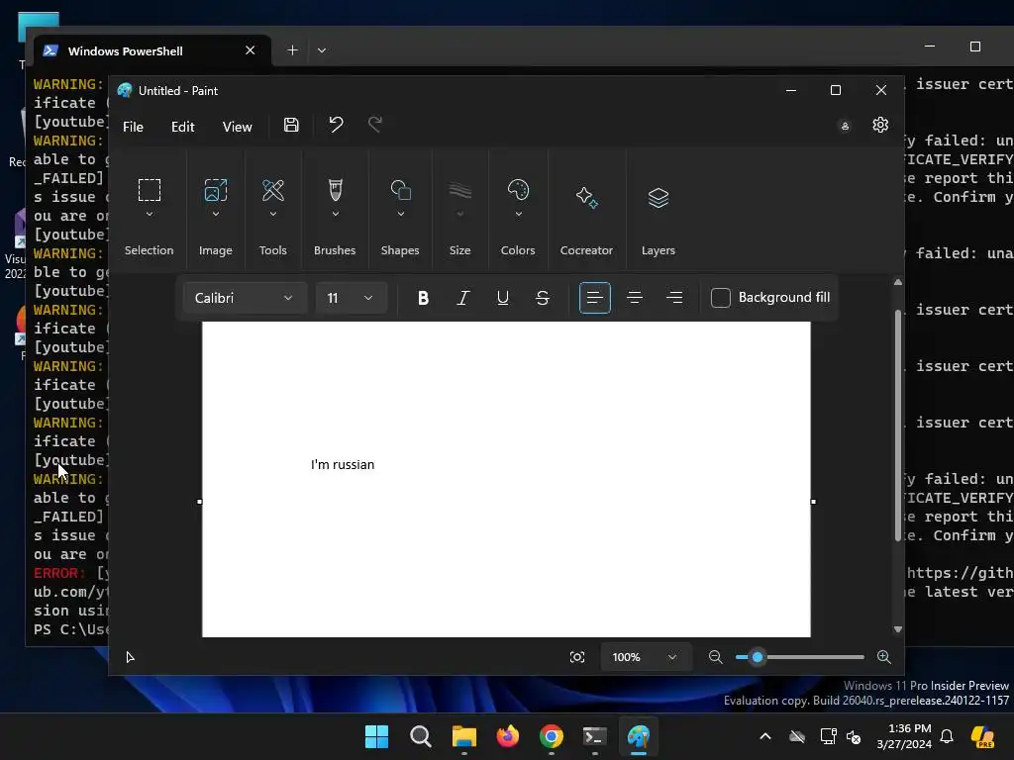This screenshot has width=1014, height=760.
Task: Open the Colors palette icon
Action: click(518, 190)
